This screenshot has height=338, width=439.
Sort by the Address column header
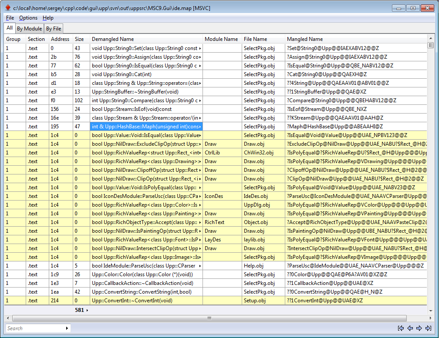pos(60,39)
